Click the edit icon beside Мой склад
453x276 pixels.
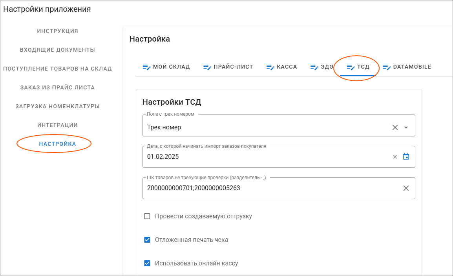click(x=146, y=67)
